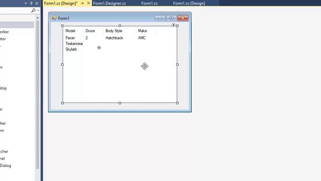This screenshot has height=181, width=321.
Task: Click the Doors column header
Action: 90,31
